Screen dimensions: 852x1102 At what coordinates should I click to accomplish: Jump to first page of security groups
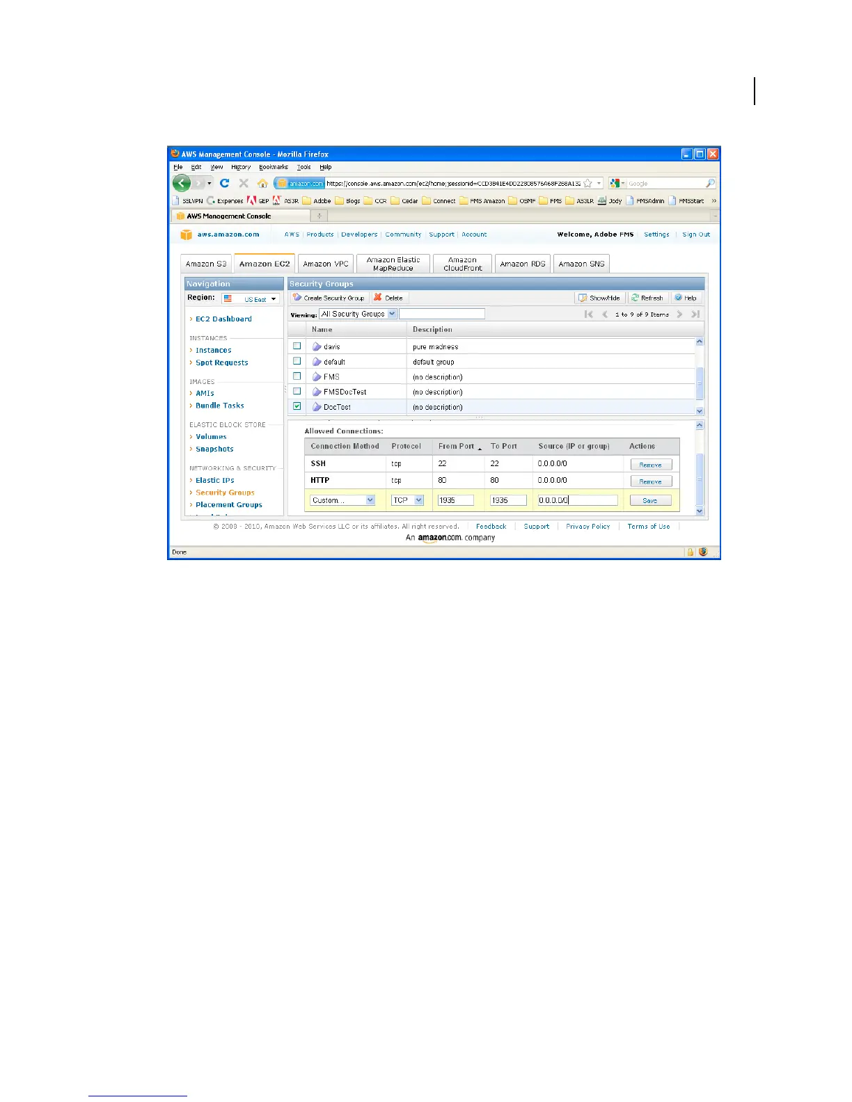point(589,314)
